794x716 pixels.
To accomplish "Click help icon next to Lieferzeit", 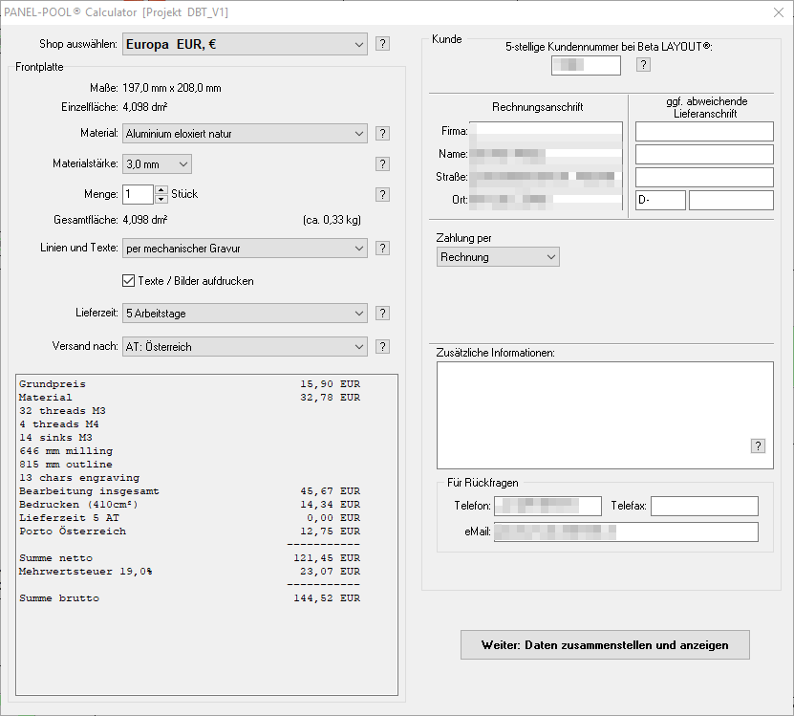I will point(382,313).
